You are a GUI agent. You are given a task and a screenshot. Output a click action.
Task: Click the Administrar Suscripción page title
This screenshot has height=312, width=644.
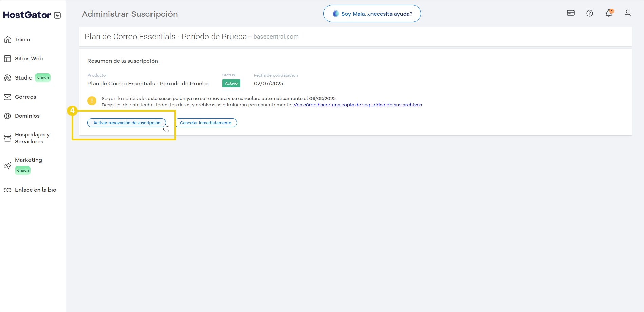(x=130, y=14)
